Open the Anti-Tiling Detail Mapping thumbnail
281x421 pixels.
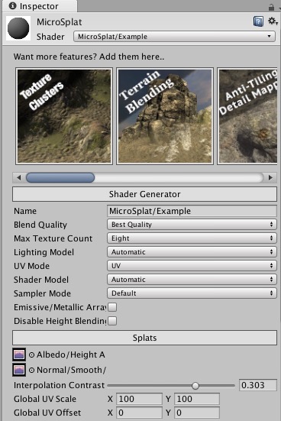pos(247,116)
